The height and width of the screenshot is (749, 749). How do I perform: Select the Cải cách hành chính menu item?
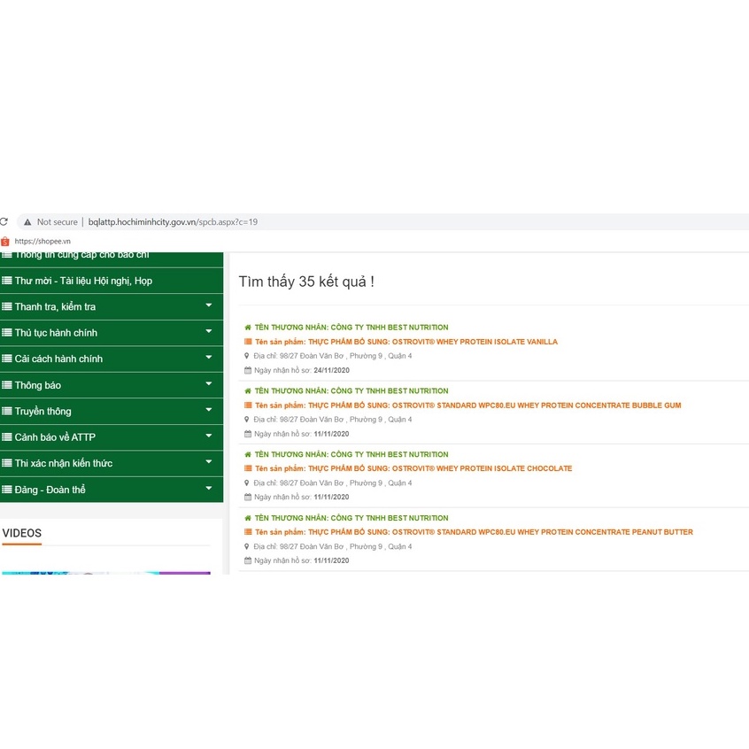58,359
